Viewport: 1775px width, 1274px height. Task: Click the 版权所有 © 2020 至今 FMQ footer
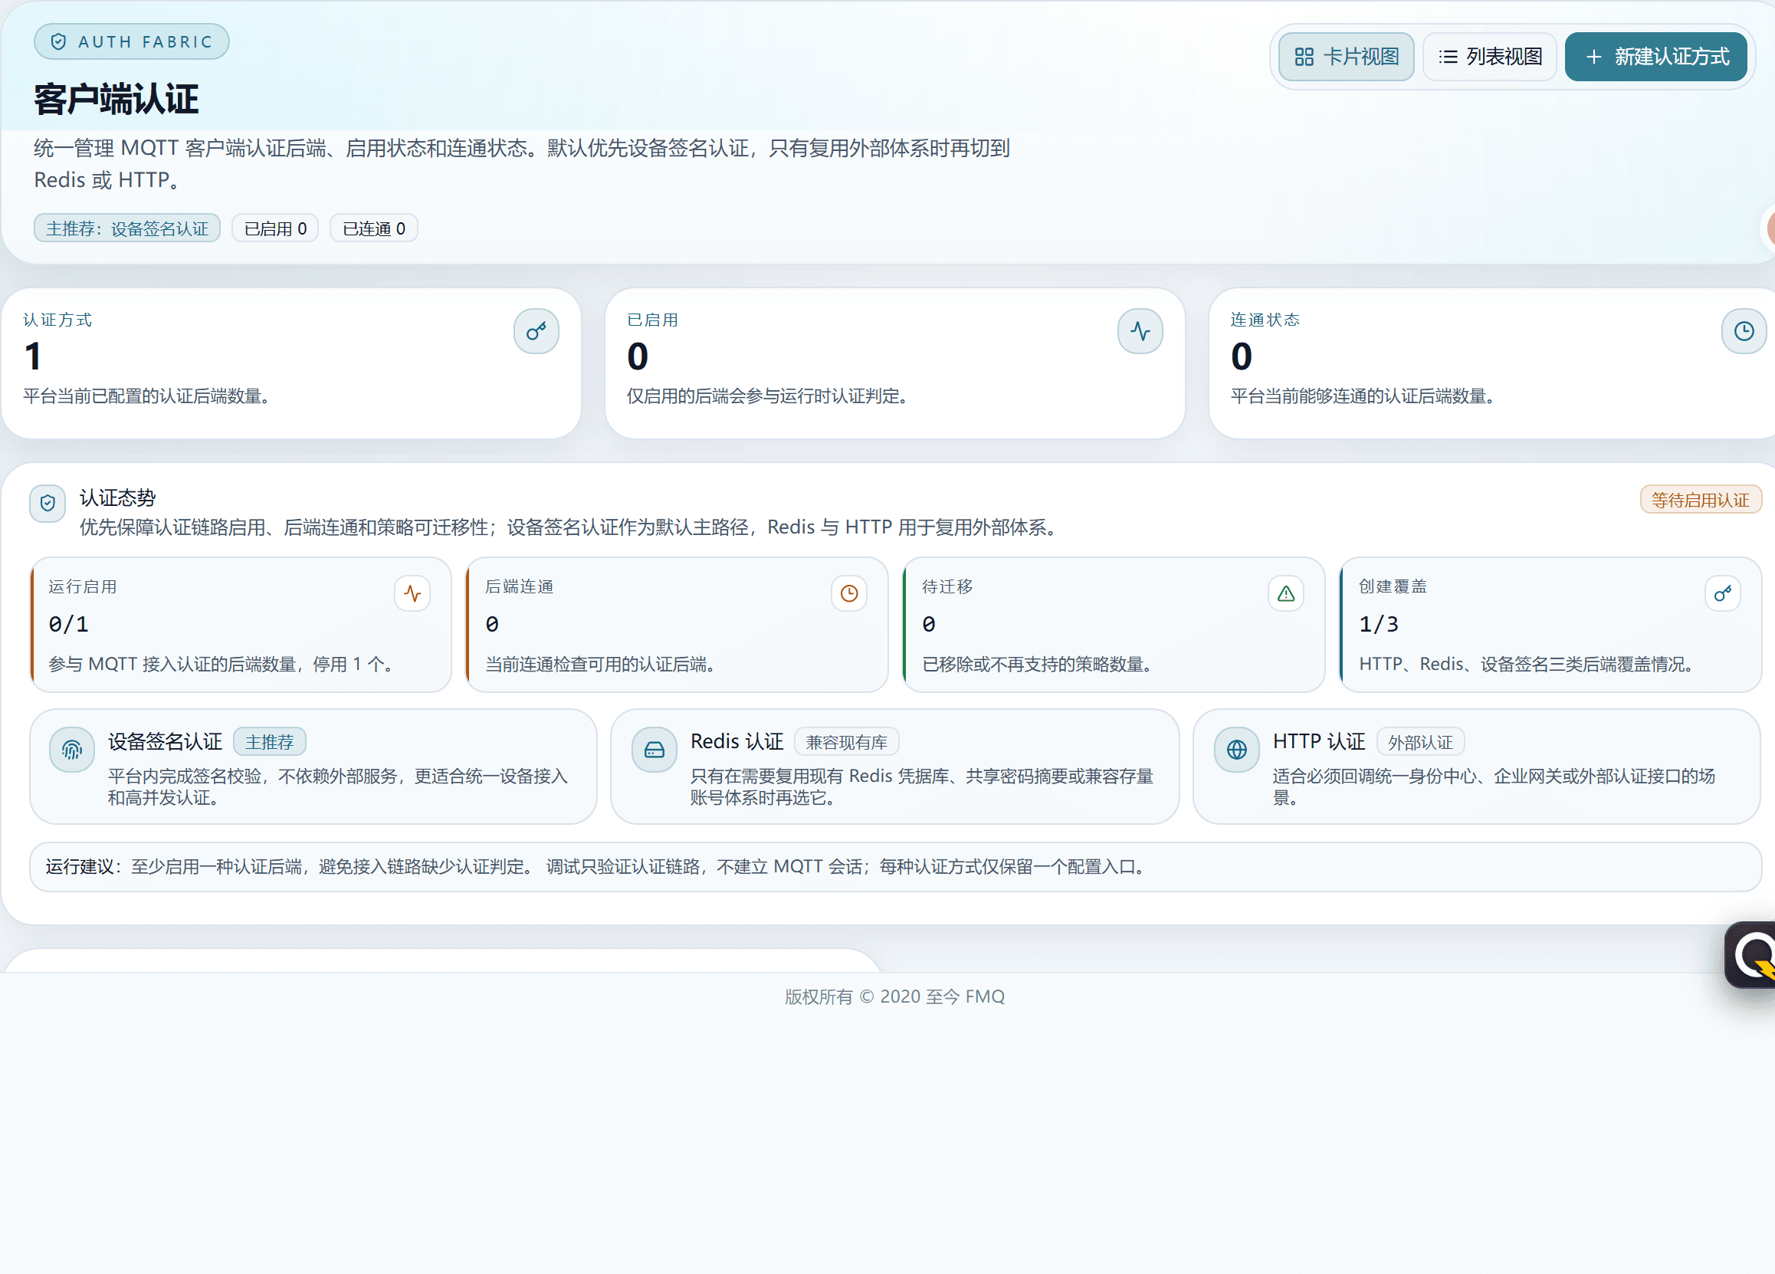click(894, 997)
